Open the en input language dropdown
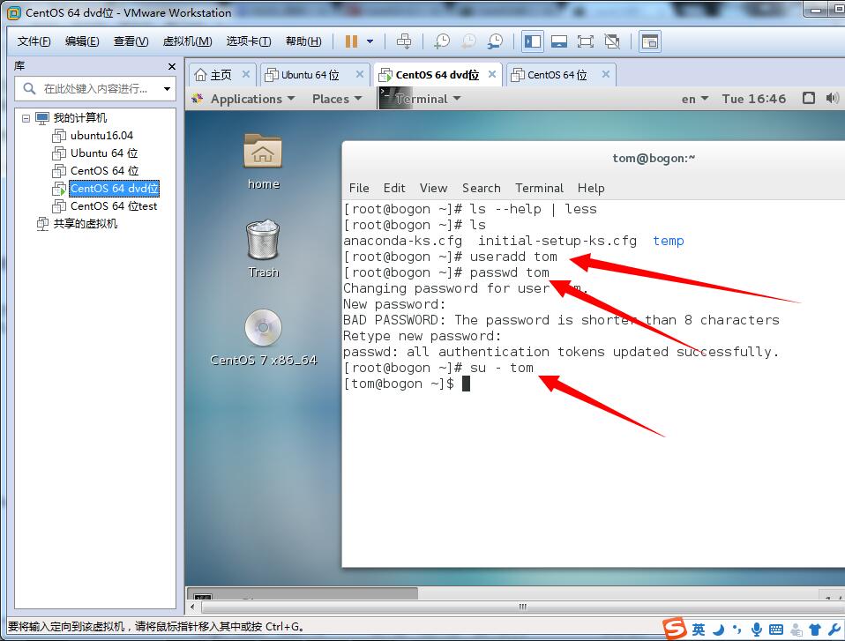 point(695,99)
